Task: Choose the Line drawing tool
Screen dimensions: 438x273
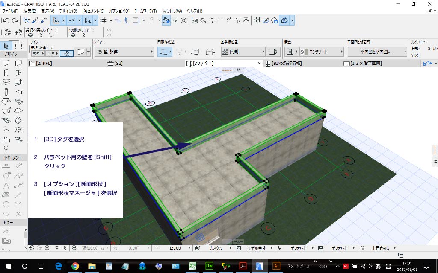Action: [x=18, y=195]
